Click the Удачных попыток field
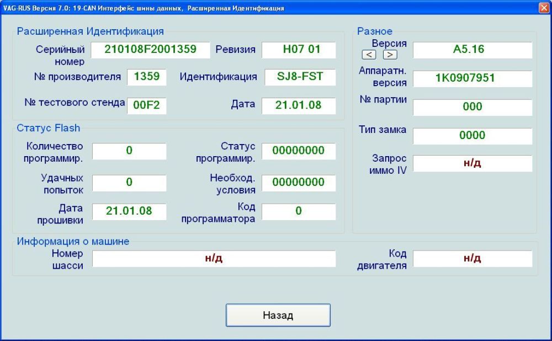The image size is (552, 341). tap(129, 183)
